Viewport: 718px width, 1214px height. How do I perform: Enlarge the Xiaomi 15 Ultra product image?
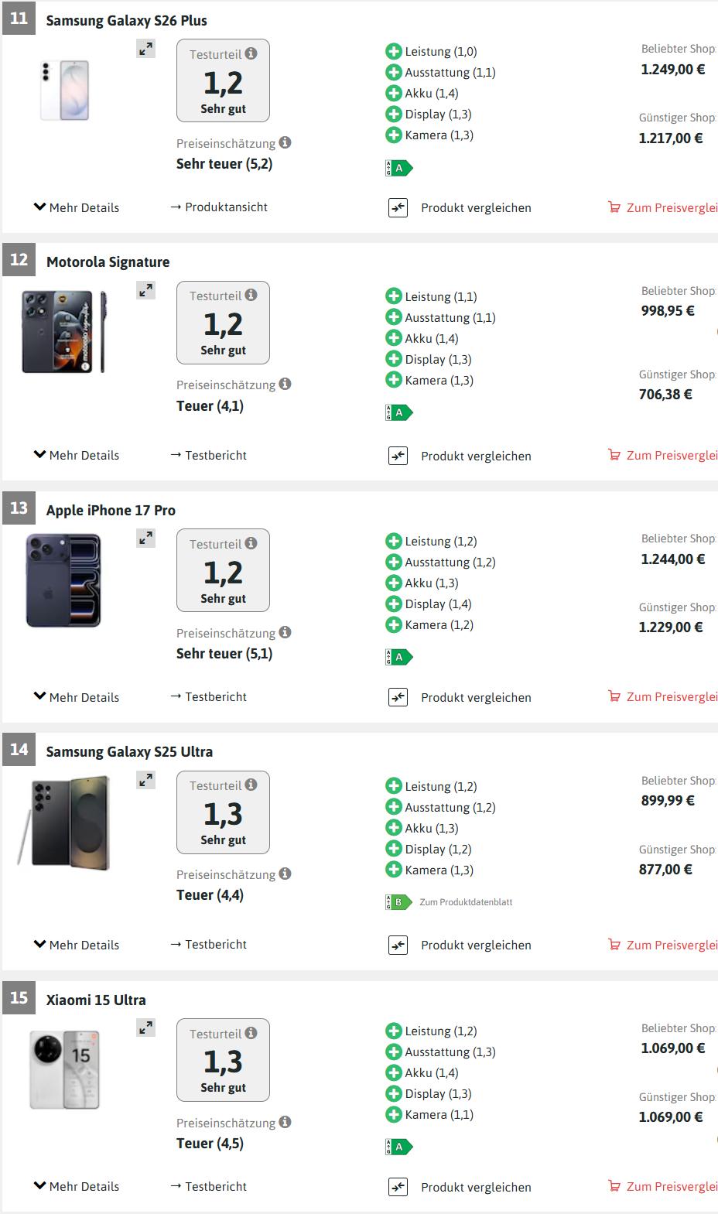click(146, 1028)
